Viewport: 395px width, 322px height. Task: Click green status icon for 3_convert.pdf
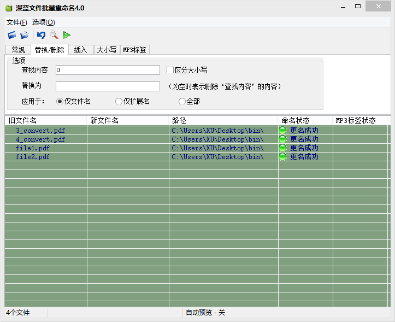pyautogui.click(x=282, y=131)
